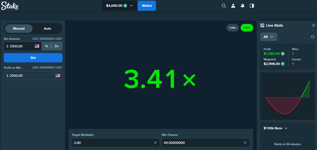
Task: Switch to Auto betting mode
Action: point(48,28)
